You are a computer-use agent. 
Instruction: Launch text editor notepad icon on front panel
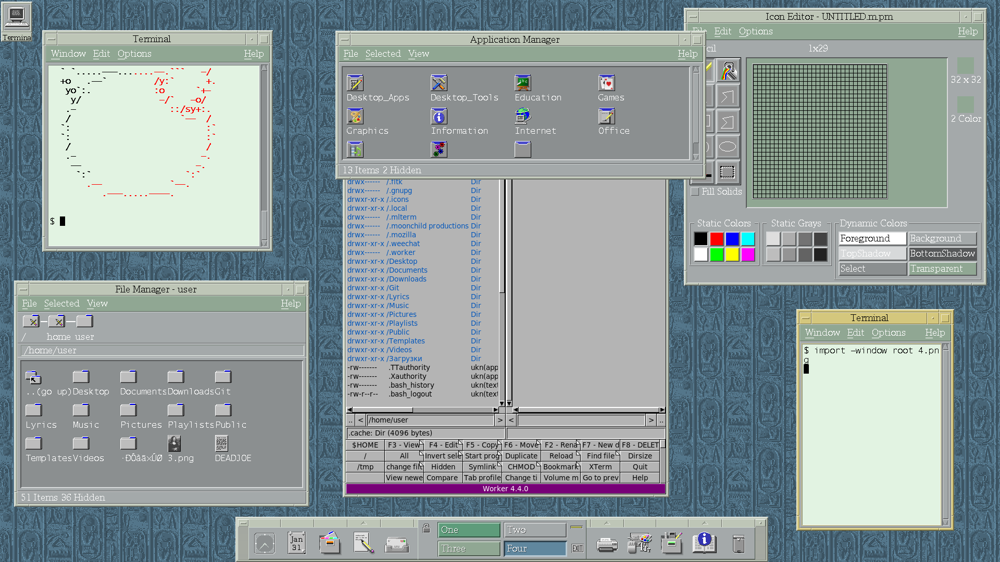coord(364,543)
